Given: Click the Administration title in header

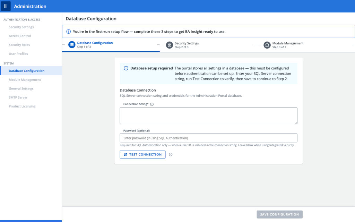Looking at the screenshot, I should [30, 6].
